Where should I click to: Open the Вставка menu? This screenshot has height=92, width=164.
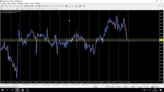pyautogui.click(x=14, y=3)
